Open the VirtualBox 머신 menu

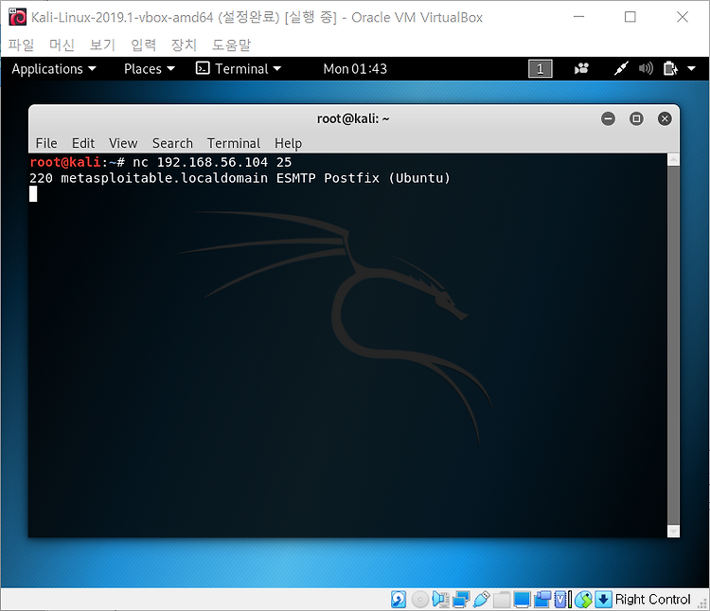pyautogui.click(x=62, y=45)
